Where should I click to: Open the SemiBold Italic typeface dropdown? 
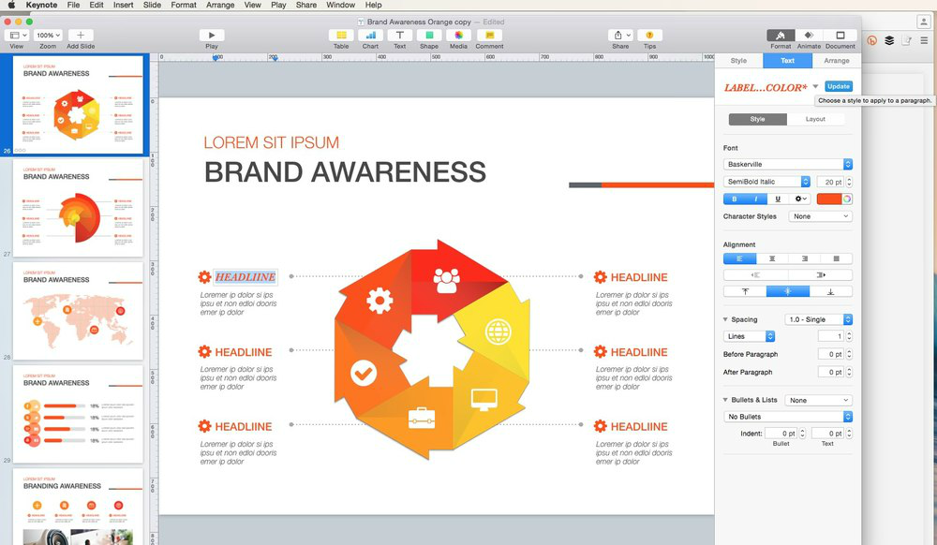pos(766,182)
